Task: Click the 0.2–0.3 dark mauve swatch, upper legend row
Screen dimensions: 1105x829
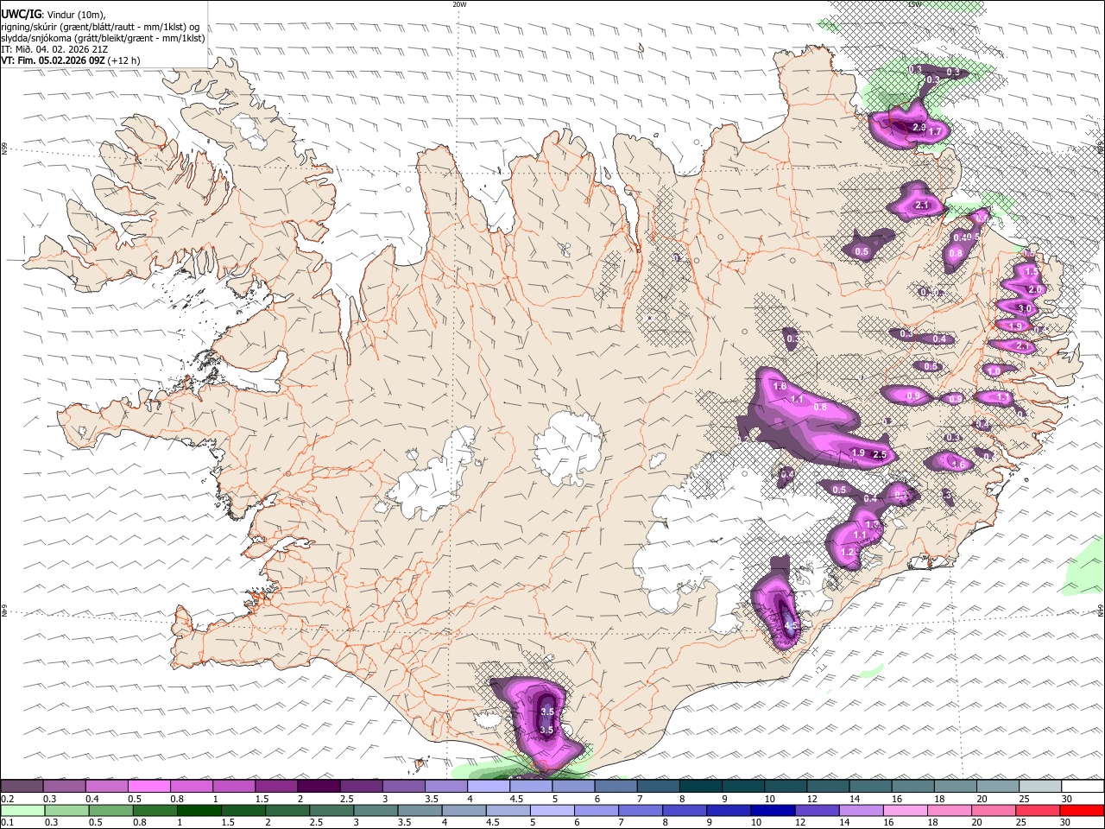Action: [22, 787]
